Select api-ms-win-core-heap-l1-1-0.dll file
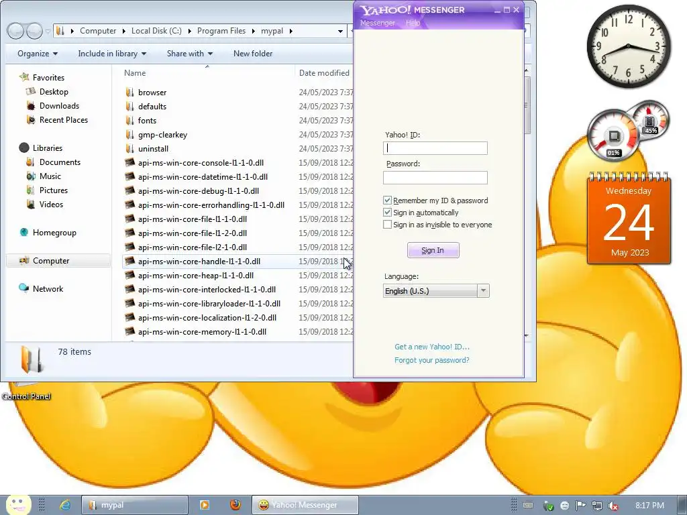 (x=195, y=276)
